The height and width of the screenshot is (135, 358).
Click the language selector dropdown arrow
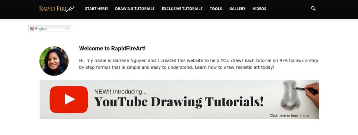[x=67, y=29]
